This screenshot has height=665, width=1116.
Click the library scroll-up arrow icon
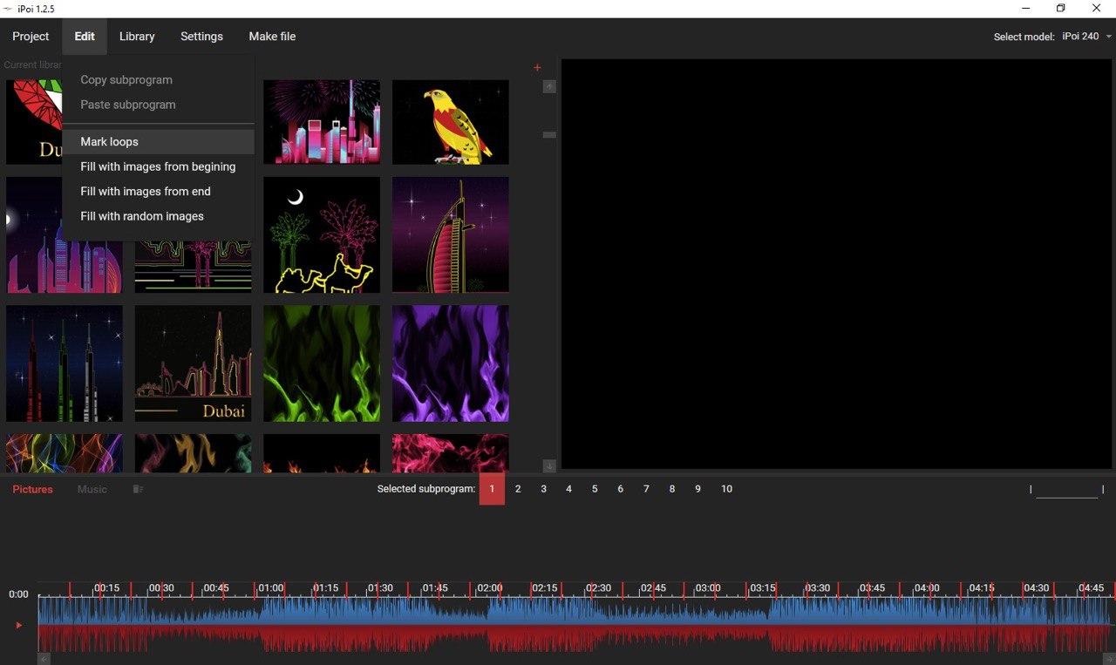pos(549,86)
